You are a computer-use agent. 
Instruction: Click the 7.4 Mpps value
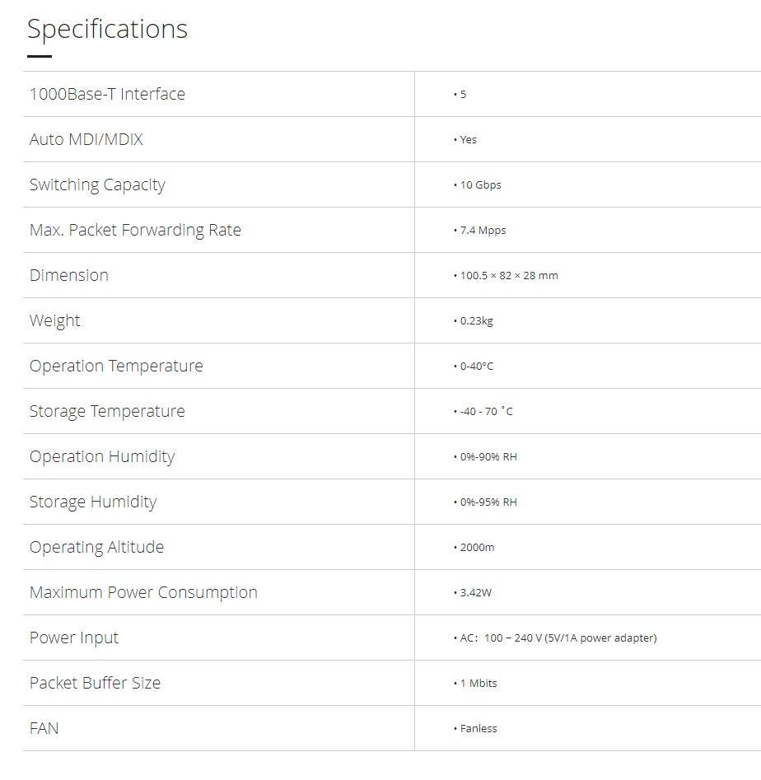coord(483,231)
